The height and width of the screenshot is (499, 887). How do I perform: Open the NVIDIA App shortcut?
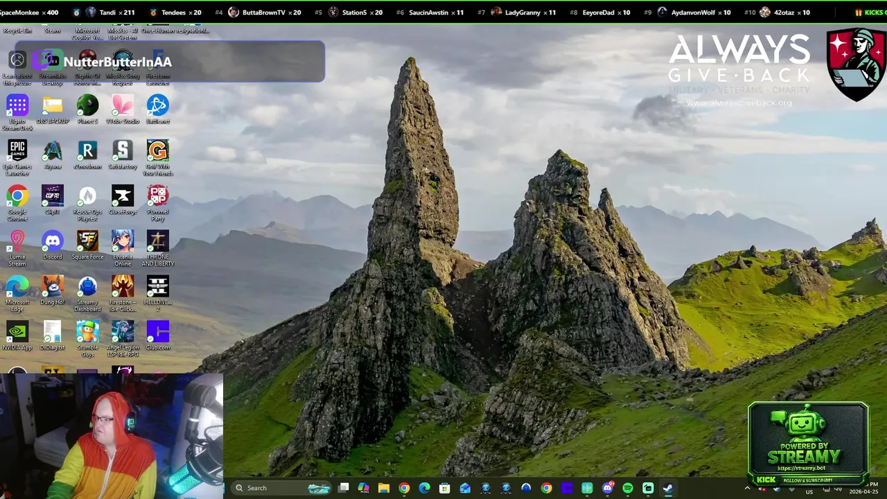(x=17, y=335)
